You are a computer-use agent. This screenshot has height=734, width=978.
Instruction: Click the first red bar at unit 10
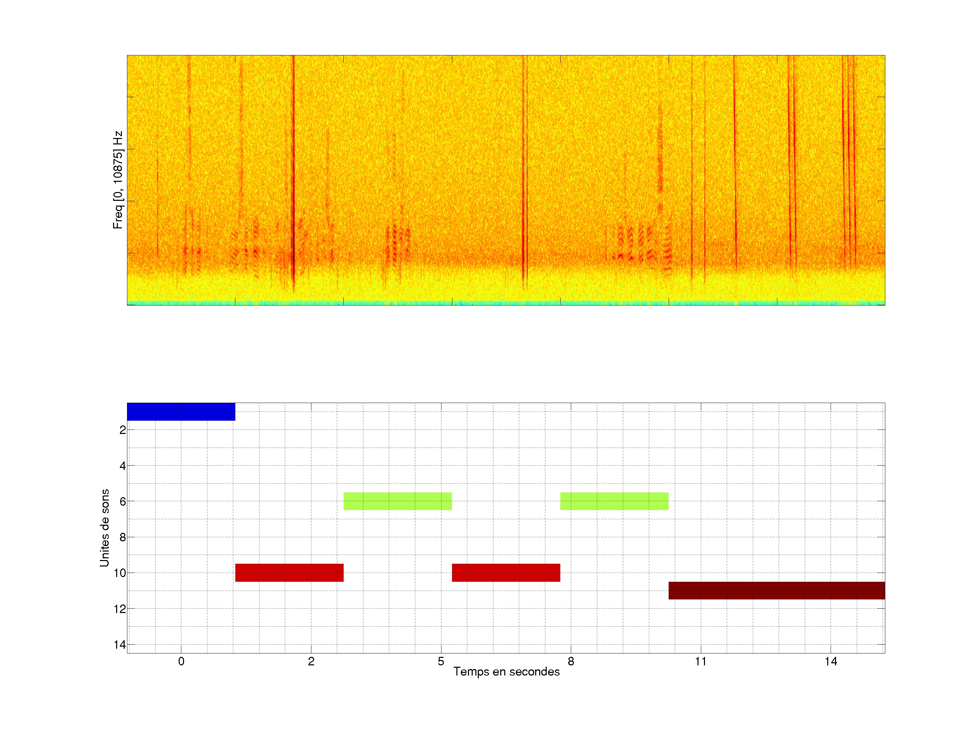click(289, 573)
